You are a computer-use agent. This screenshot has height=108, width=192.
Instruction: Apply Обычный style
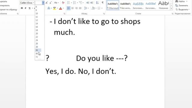[x=113, y=5]
